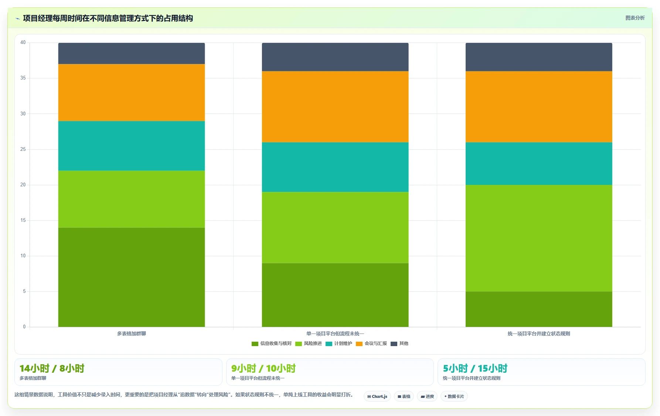Click 单一项目平台但流程未统一 caption in second card
The image size is (660, 416).
coord(258,378)
